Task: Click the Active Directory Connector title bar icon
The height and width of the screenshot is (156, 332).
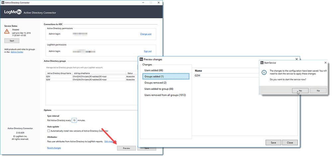Action: [3, 3]
